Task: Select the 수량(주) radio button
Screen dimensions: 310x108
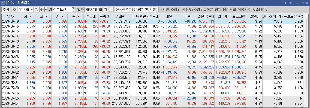Action: (x=118, y=10)
